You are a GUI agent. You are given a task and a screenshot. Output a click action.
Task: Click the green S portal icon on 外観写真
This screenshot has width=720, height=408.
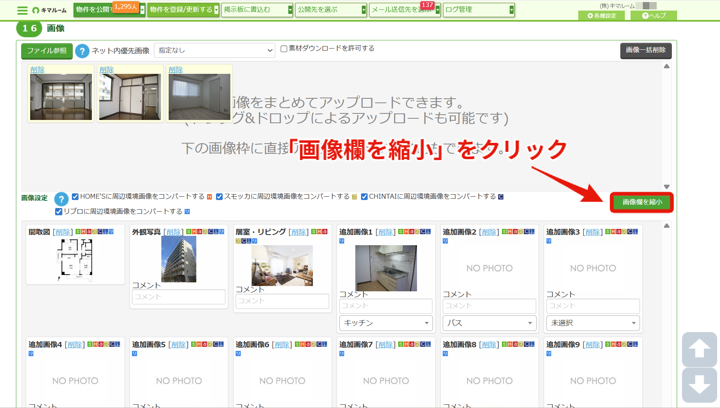[189, 232]
